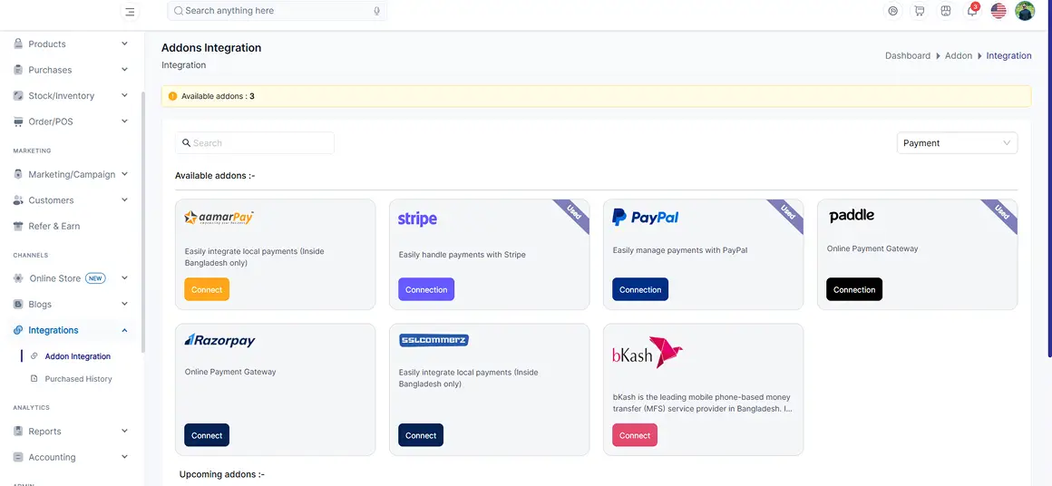Click the Reports sidebar icon
The height and width of the screenshot is (486, 1052).
tap(18, 432)
